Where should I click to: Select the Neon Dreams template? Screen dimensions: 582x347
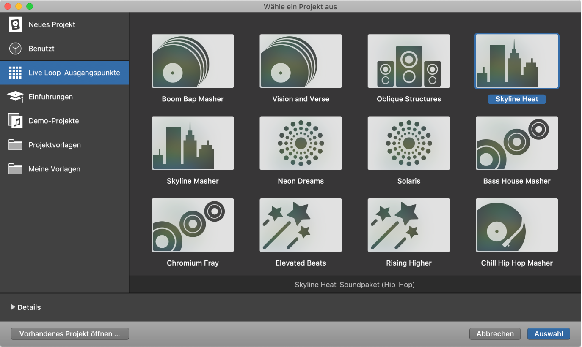coord(301,143)
